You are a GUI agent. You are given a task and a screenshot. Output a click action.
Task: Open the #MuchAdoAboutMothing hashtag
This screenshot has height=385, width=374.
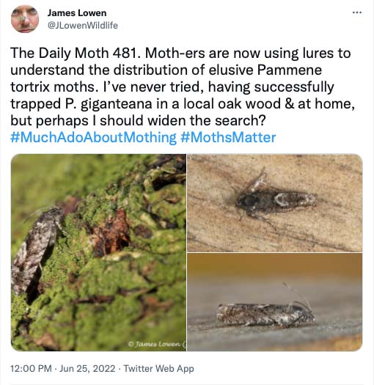click(x=93, y=137)
